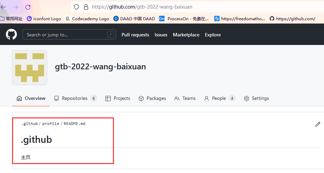324x173 pixels.
Task: Open Pull requests in the header
Action: [135, 35]
